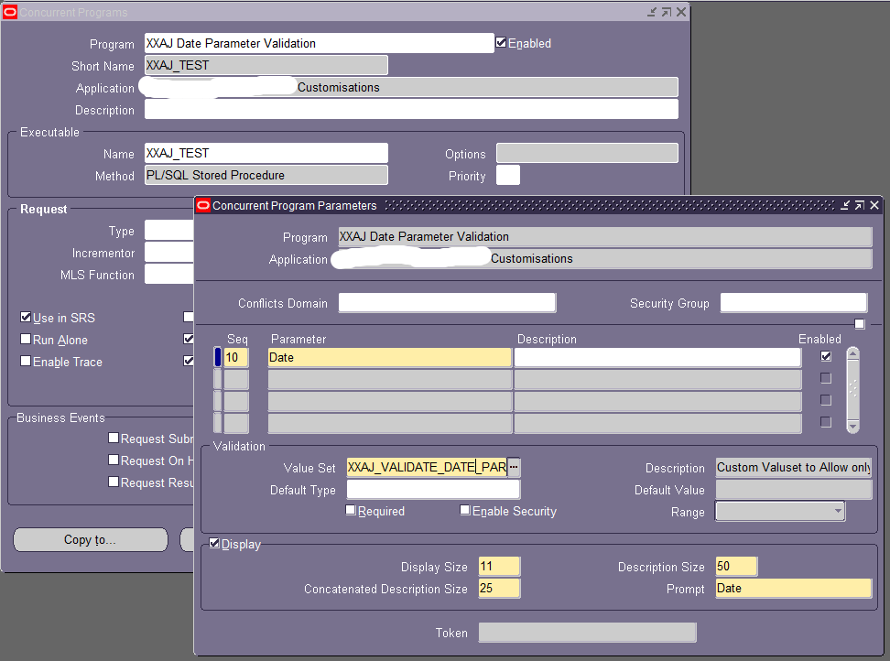Select the Date parameter field in the Seq 10 row

point(389,356)
